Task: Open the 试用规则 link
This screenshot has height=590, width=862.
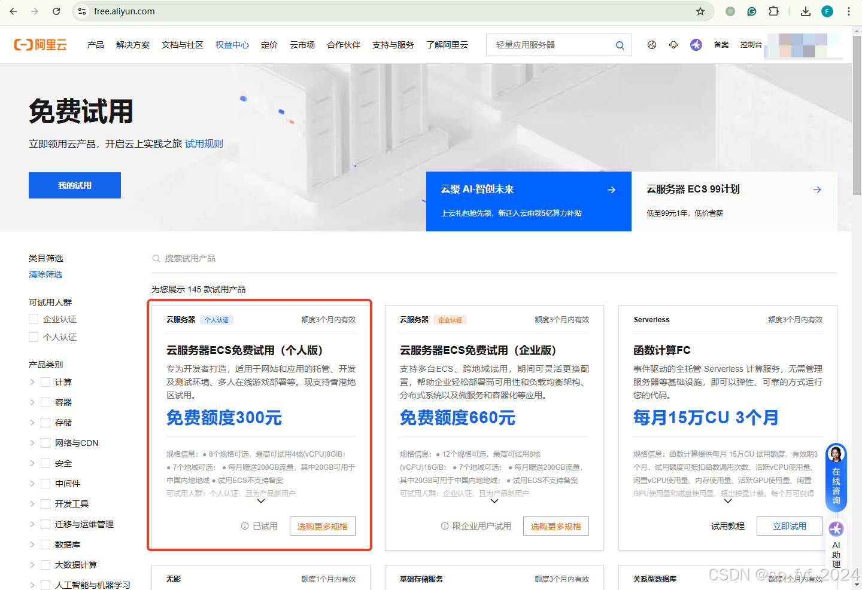Action: tap(204, 143)
